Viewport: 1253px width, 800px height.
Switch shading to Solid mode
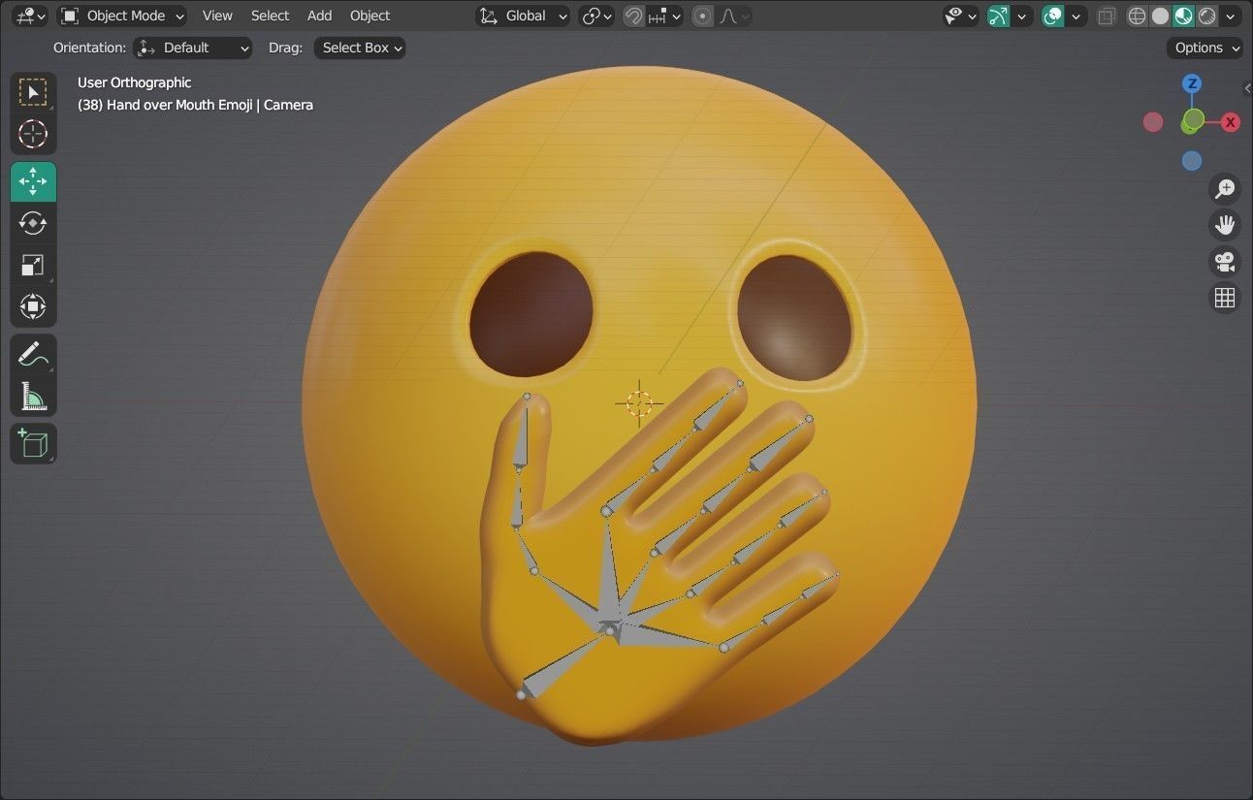pyautogui.click(x=1159, y=16)
